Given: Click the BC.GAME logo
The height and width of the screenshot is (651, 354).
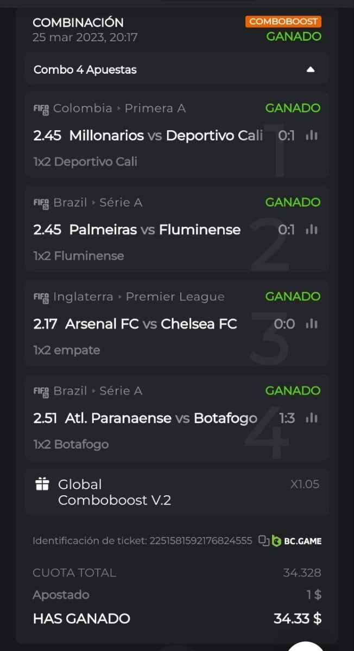Looking at the screenshot, I should click(296, 541).
